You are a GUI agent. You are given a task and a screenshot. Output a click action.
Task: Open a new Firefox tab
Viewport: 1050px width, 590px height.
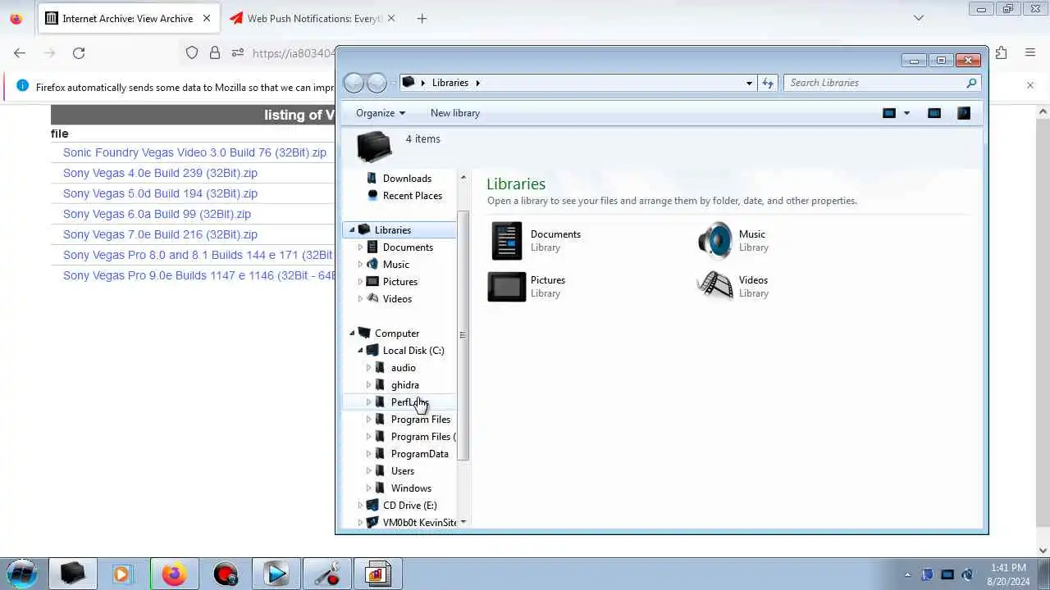pyautogui.click(x=422, y=18)
